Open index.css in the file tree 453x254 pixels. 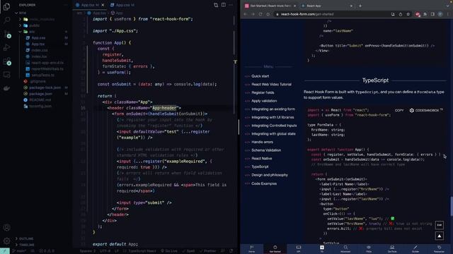click(x=40, y=50)
